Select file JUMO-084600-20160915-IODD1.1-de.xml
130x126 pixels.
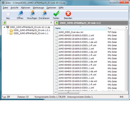(x=78, y=71)
